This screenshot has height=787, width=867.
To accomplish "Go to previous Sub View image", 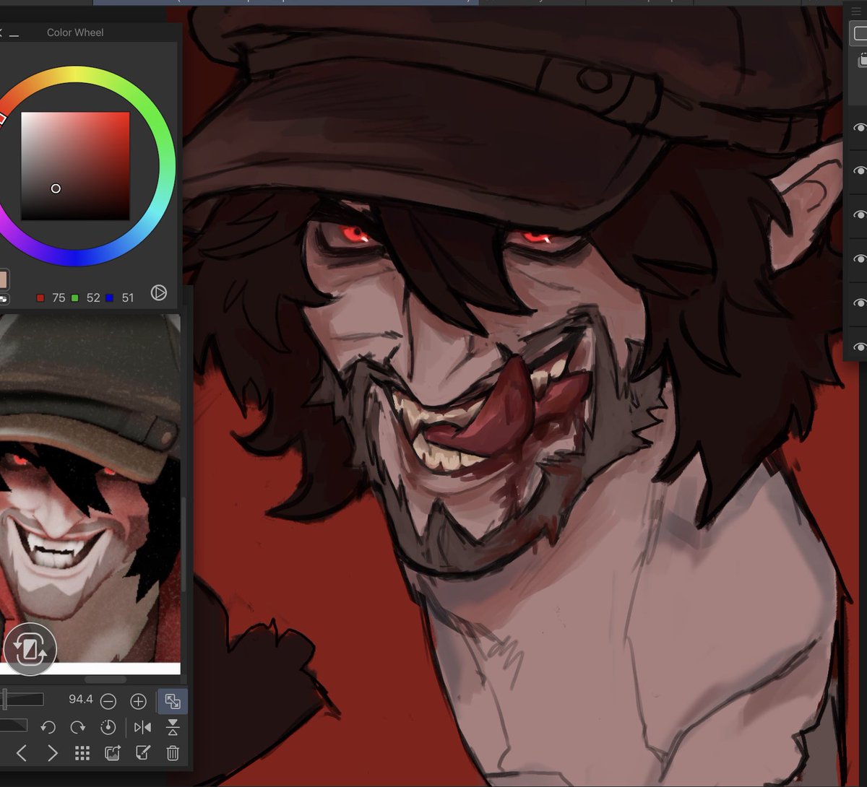I will (22, 753).
